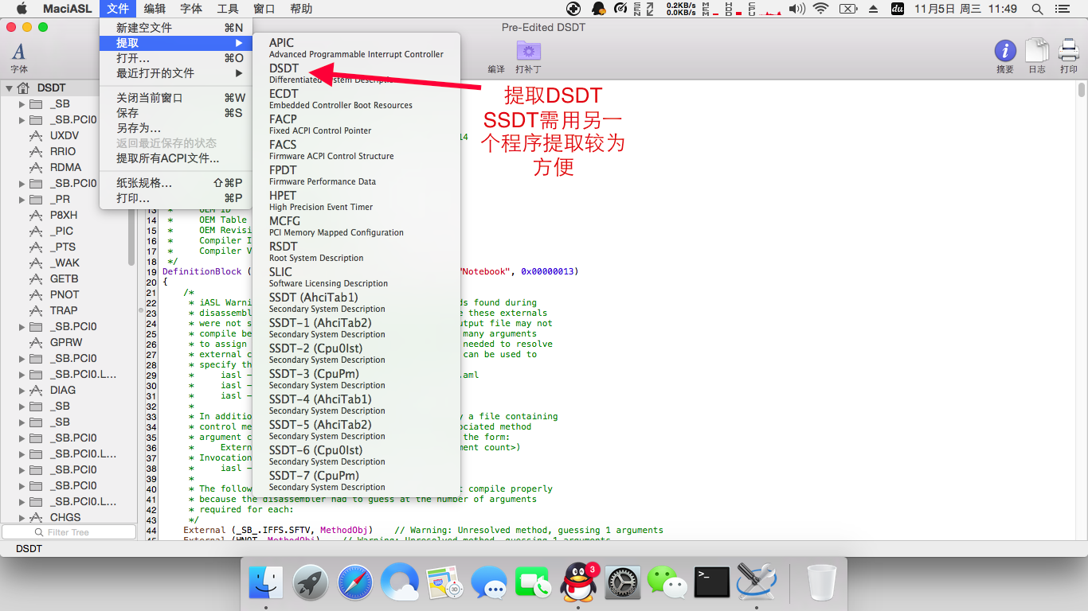
Task: Open the Summary (摘要) info icon
Action: coord(1005,52)
